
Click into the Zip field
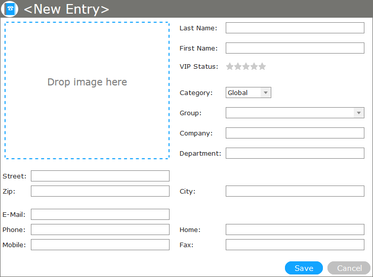pyautogui.click(x=100, y=191)
